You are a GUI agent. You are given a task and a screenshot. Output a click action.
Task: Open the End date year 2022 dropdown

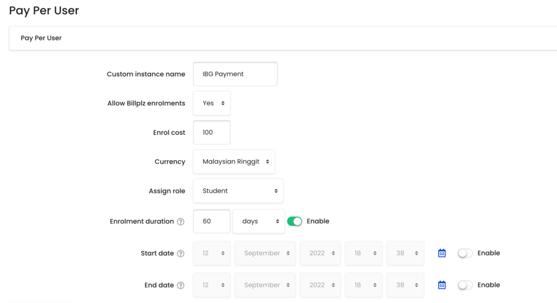(320, 285)
